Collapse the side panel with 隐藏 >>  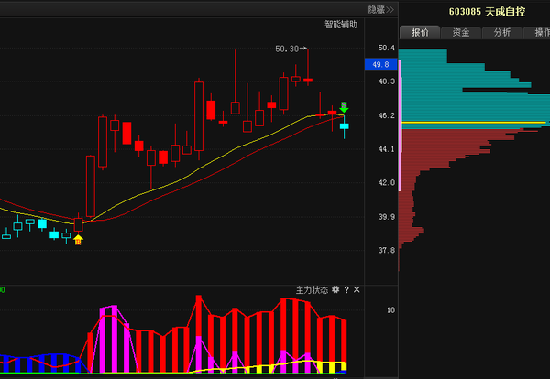click(x=380, y=9)
